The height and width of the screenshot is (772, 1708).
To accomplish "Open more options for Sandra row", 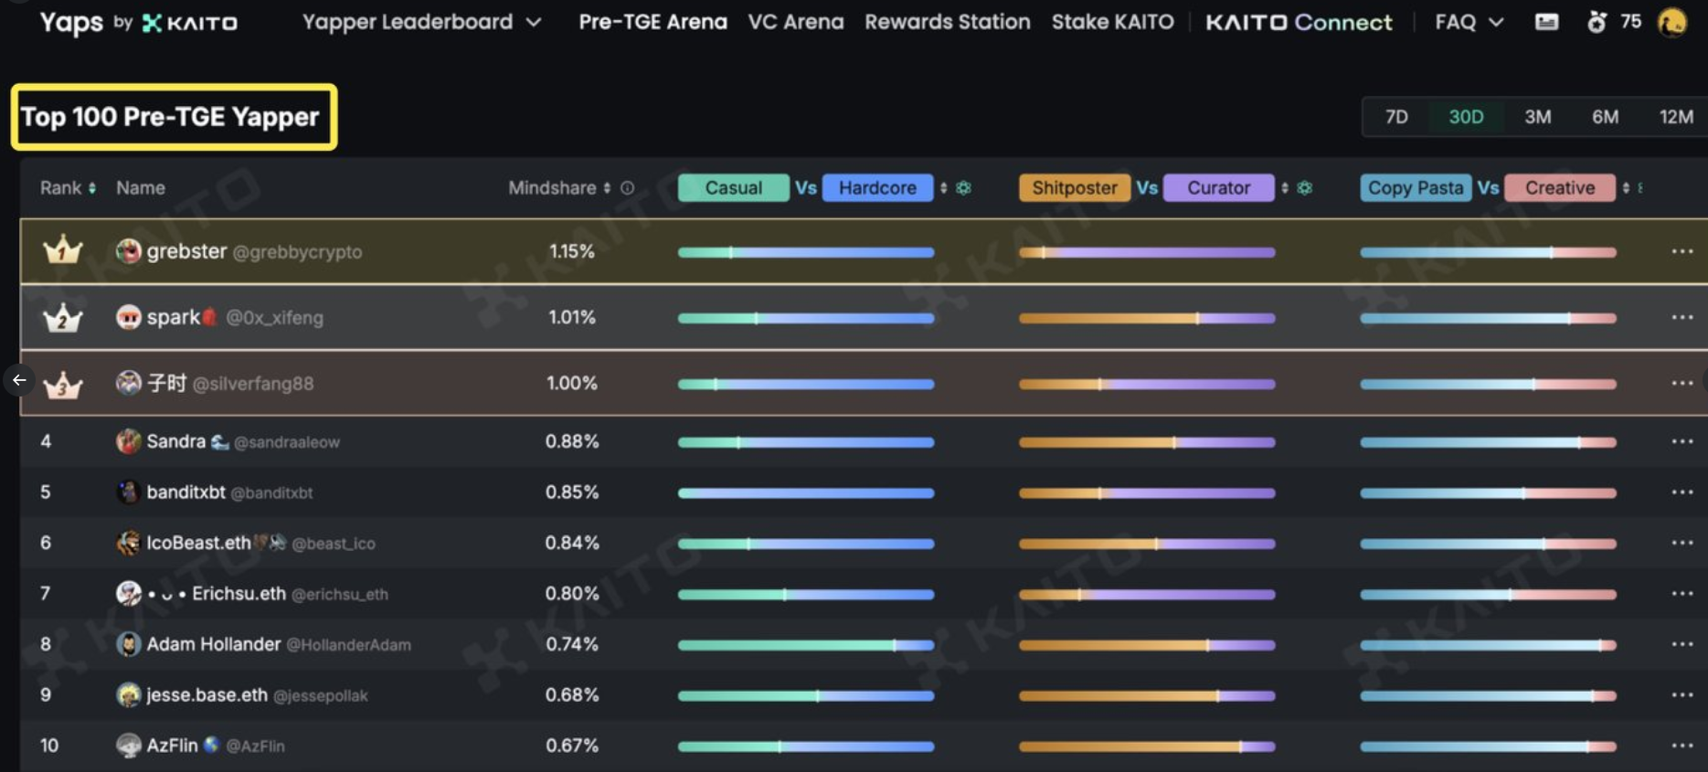I will [1682, 441].
